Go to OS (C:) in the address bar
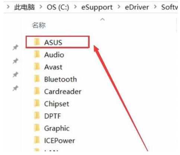The height and width of the screenshot is (155, 180). click(58, 7)
